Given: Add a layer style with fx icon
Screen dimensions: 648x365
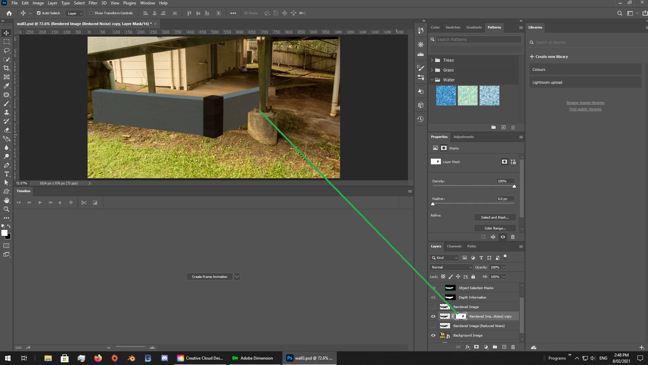Looking at the screenshot, I should pos(467,347).
